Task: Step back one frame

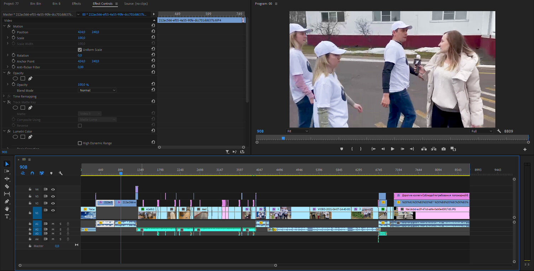Action: [x=383, y=149]
